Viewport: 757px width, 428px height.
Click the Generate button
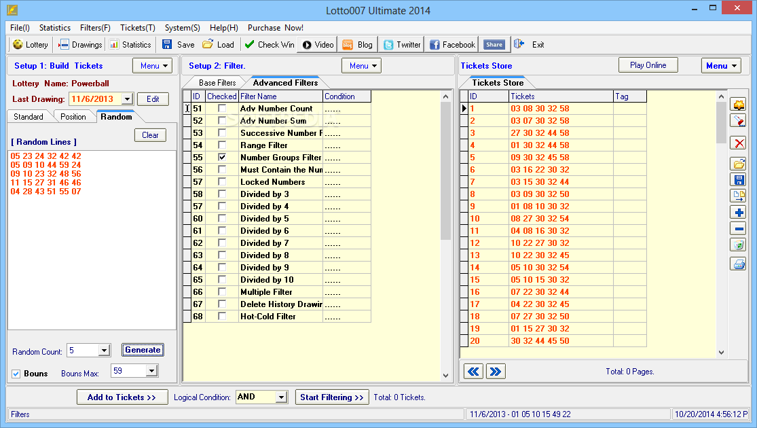pyautogui.click(x=143, y=350)
